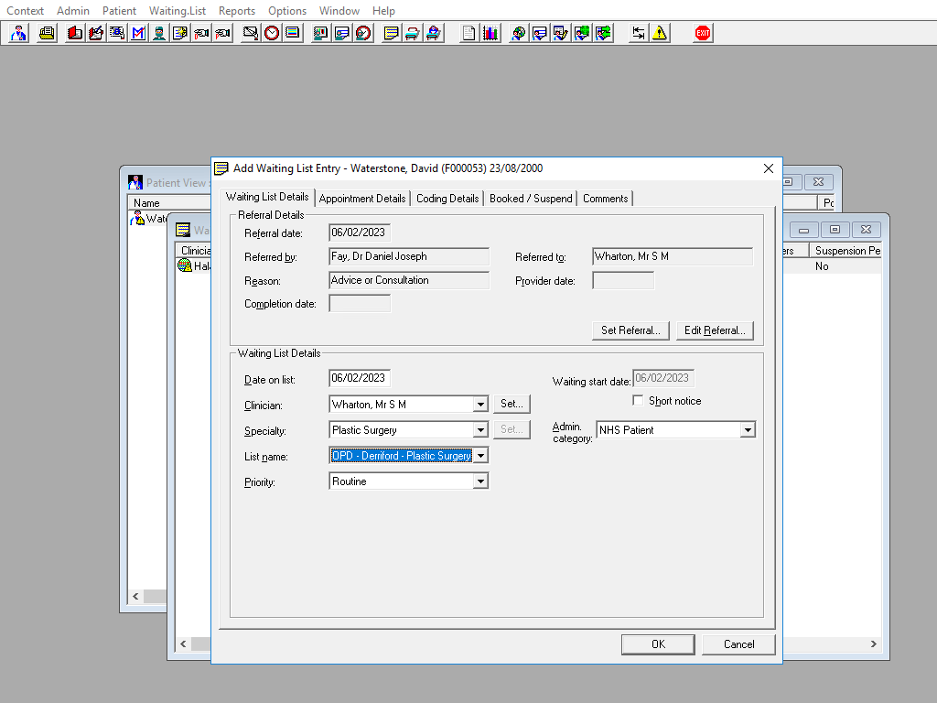This screenshot has height=703, width=937.
Task: Click the pointing hand P icon
Action: click(222, 33)
